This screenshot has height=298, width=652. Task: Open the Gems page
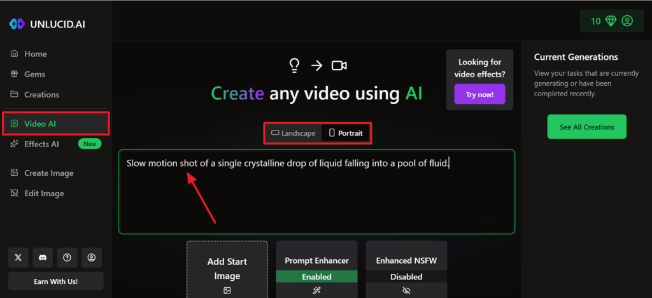[27, 74]
